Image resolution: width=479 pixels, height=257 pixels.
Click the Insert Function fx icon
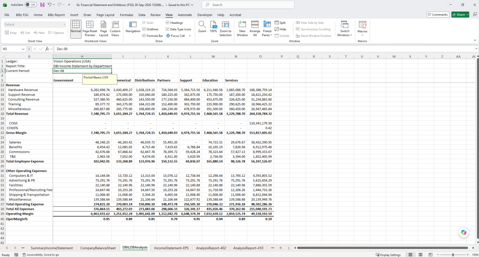click(x=47, y=49)
